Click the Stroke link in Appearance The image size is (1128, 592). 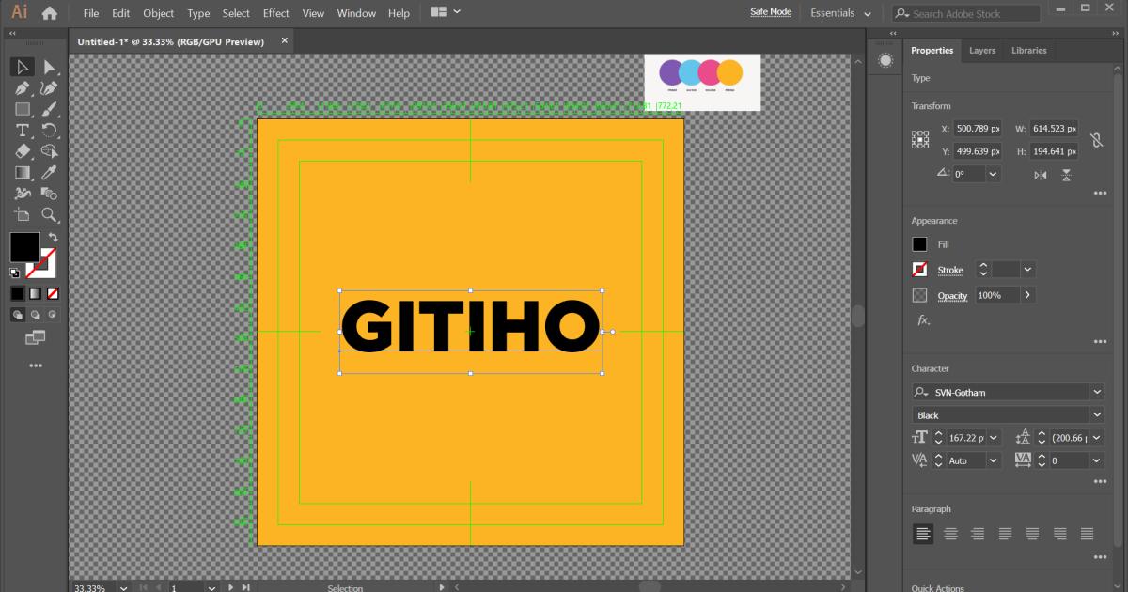coord(950,270)
